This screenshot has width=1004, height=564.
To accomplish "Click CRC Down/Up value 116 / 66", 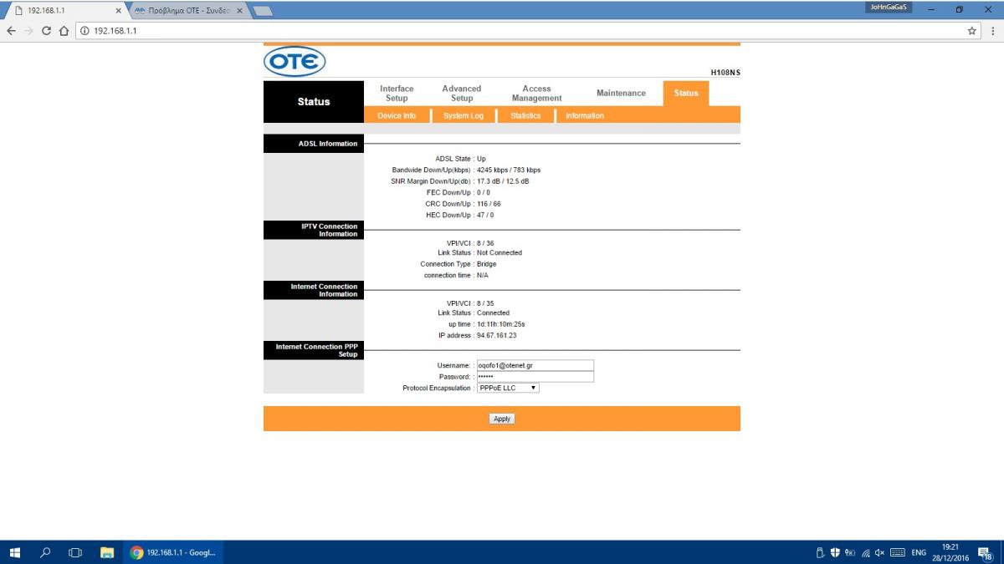I will [x=489, y=204].
